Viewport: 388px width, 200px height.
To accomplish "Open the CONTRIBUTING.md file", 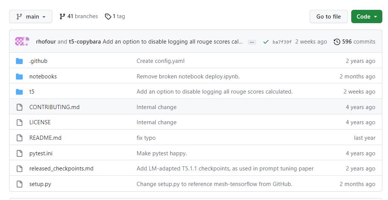I will pos(54,107).
